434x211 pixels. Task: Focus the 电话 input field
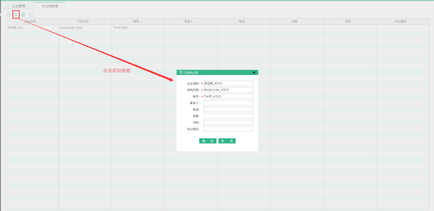[x=228, y=110]
